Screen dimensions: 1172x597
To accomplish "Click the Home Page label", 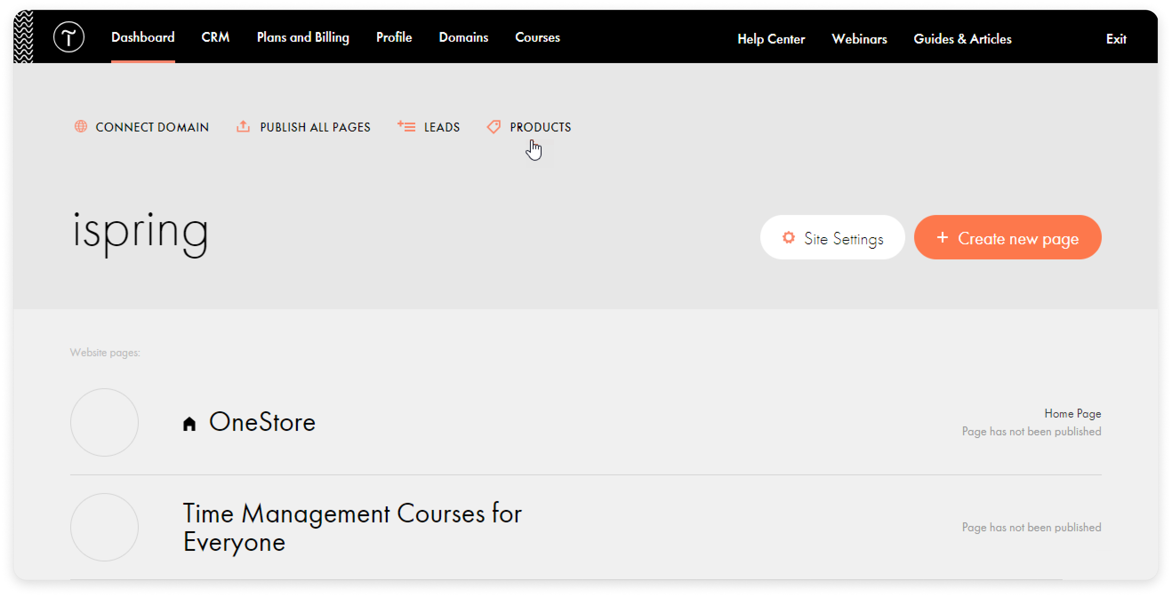I will coord(1072,413).
